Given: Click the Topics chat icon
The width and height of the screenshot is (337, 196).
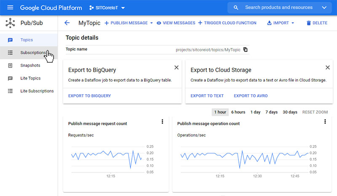Looking at the screenshot, I should pos(10,40).
